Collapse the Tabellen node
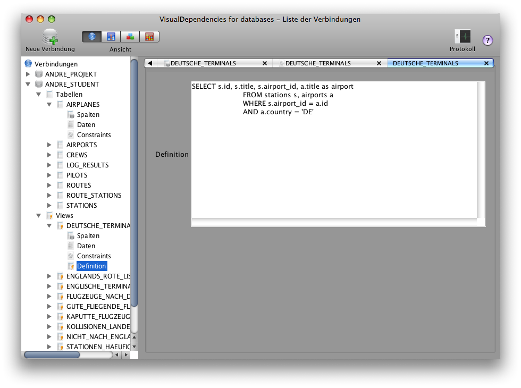 tap(39, 95)
